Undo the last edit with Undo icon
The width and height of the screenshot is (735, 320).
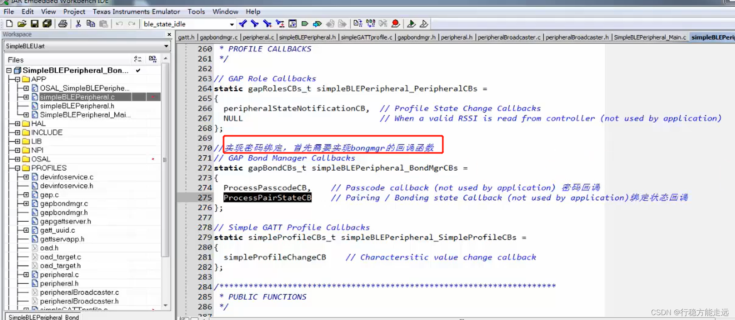[119, 24]
